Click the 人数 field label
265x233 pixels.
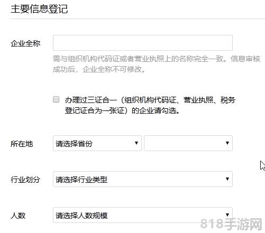[x=18, y=216]
